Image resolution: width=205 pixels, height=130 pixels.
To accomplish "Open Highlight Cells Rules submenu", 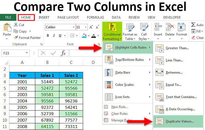I will tap(128, 47).
